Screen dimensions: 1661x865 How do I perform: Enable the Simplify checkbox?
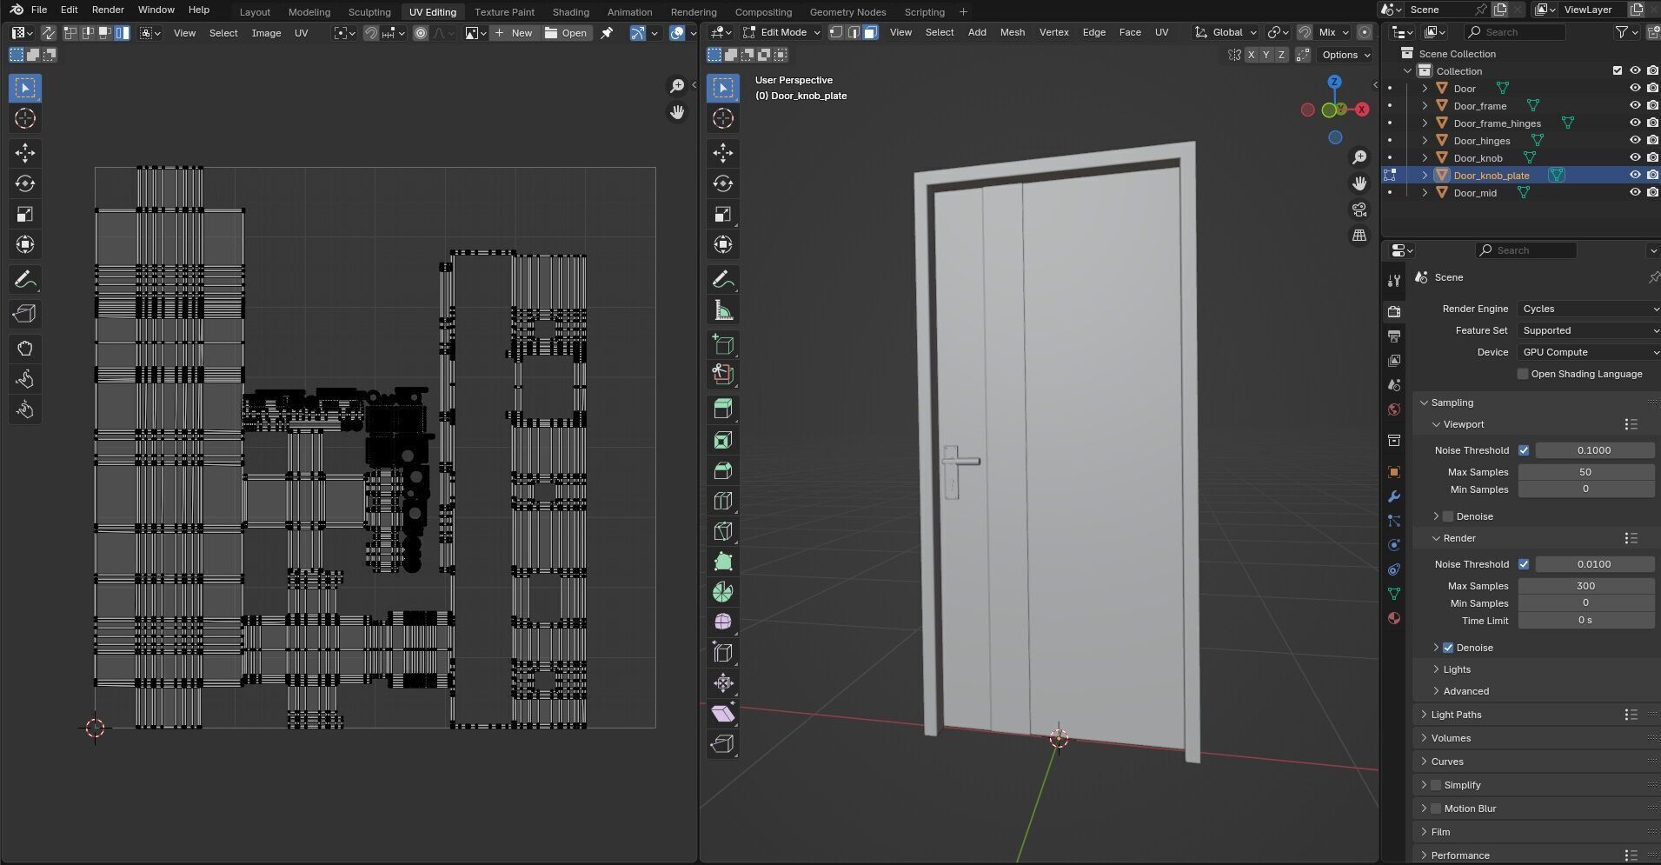(x=1436, y=785)
